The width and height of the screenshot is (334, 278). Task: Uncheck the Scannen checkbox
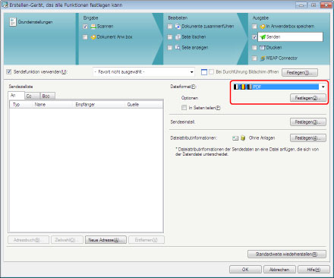pos(85,27)
